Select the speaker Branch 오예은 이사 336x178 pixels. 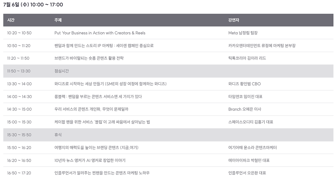(245, 109)
